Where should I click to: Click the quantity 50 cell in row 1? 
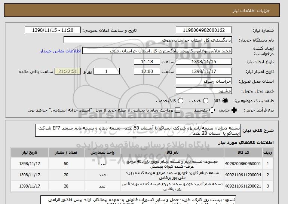[66, 164]
